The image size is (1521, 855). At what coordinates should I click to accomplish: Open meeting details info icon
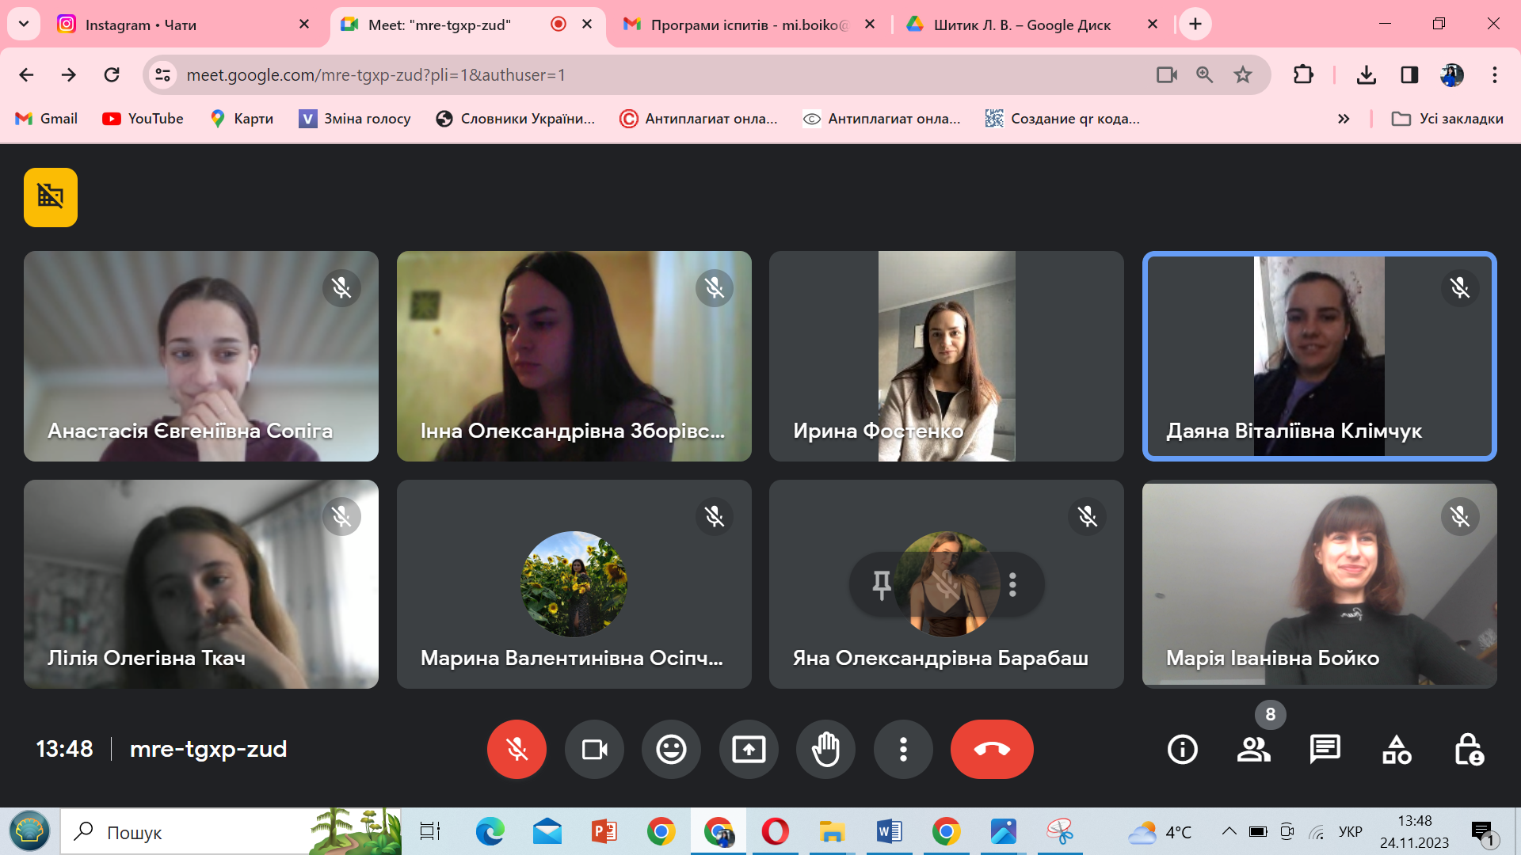point(1182,749)
